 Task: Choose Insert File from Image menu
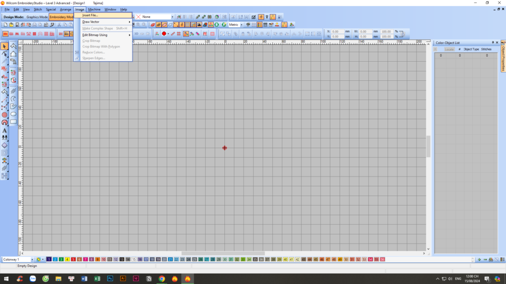[103, 15]
